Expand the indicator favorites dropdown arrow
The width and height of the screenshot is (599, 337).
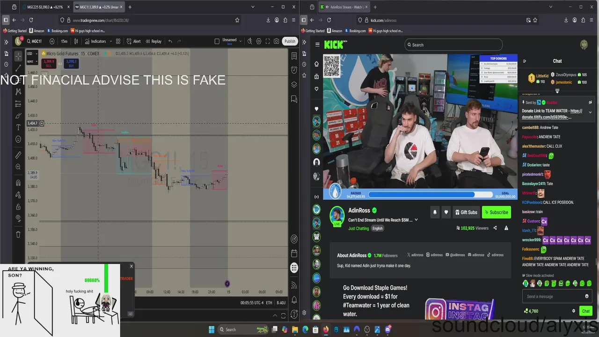111,41
